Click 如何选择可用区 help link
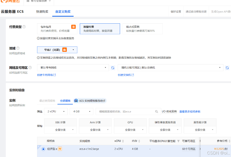Image resolution: width=231 pixels, height=157 pixels. pos(19,73)
